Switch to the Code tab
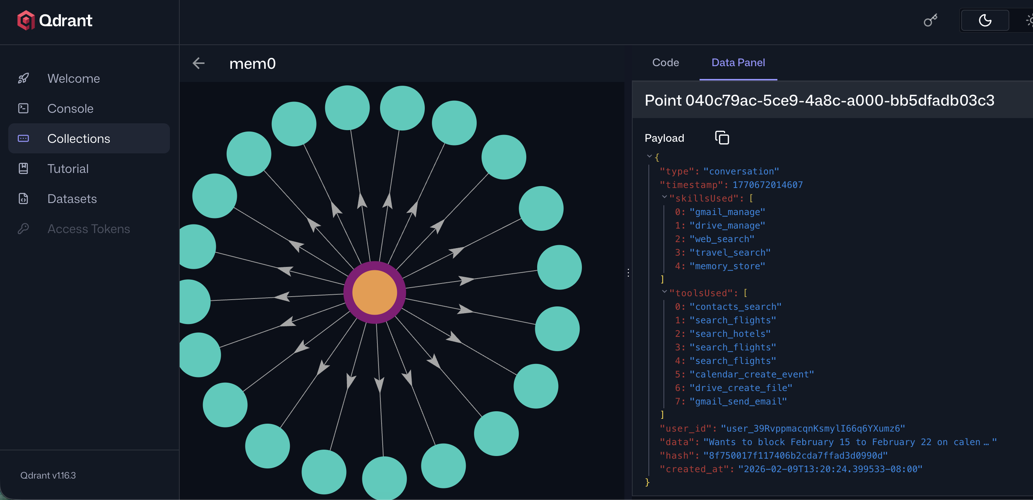Viewport: 1033px width, 500px height. tap(665, 62)
